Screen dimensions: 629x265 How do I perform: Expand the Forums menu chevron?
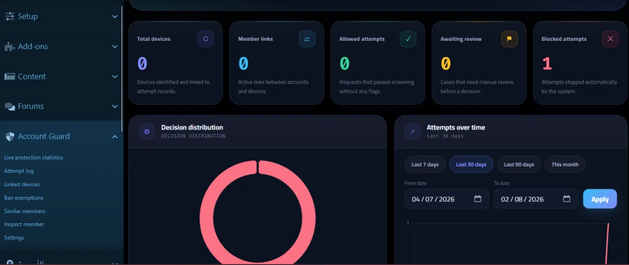click(115, 106)
